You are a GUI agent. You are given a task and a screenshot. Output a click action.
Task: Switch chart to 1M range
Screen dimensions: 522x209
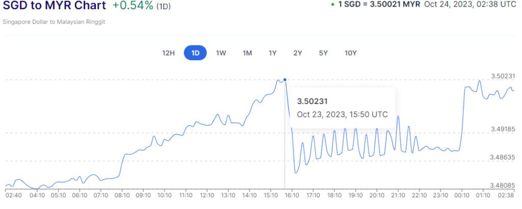[247, 53]
